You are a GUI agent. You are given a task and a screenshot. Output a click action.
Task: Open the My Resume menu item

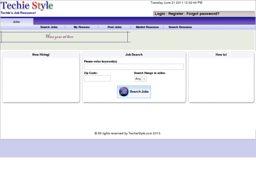(82, 27)
